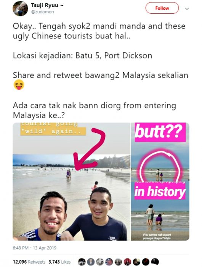
Task: Open the pink 'butt??' story image
Action: pyautogui.click(x=160, y=182)
